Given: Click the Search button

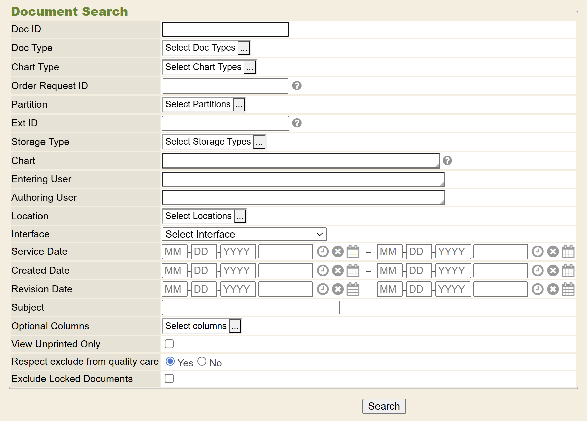Looking at the screenshot, I should [x=384, y=406].
